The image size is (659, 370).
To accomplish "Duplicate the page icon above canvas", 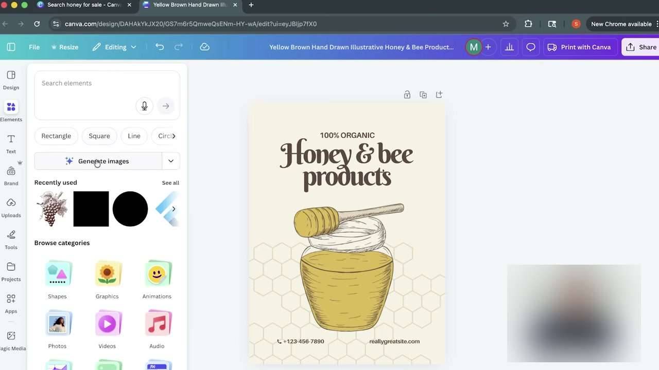I will coord(423,95).
